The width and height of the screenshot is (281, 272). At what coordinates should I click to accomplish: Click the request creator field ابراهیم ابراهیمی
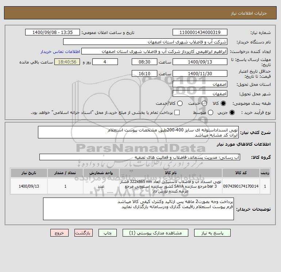point(154,51)
